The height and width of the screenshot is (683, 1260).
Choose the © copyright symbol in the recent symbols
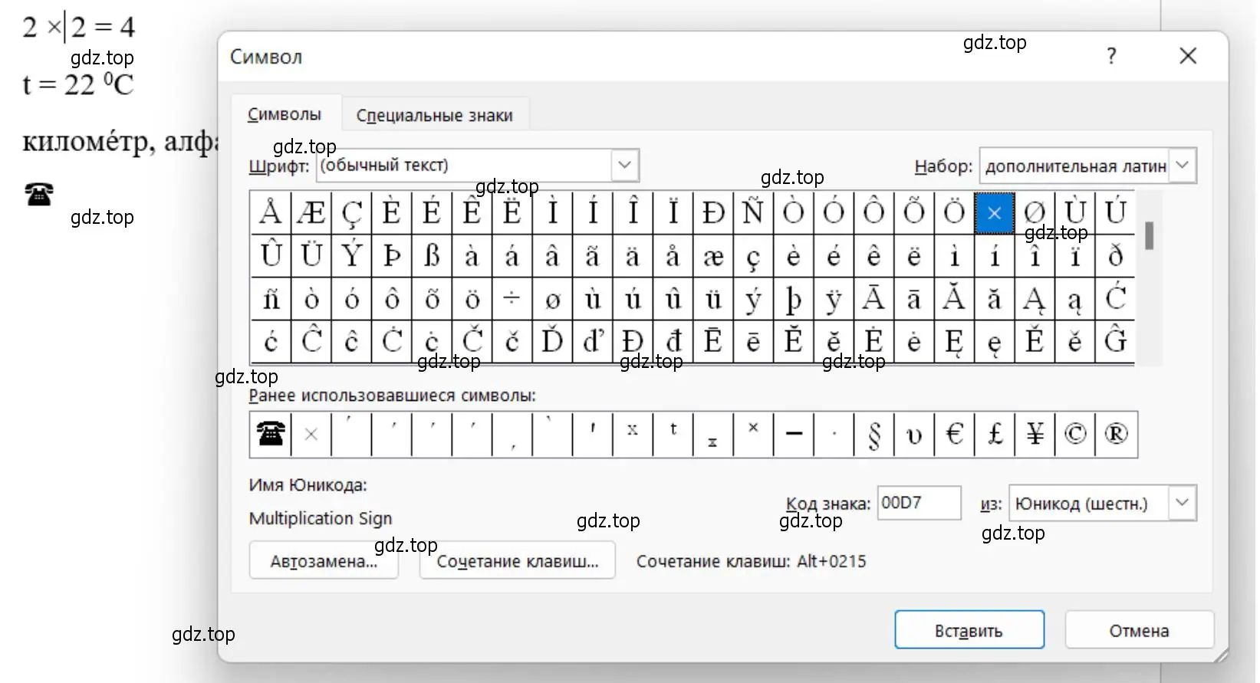tap(1075, 435)
